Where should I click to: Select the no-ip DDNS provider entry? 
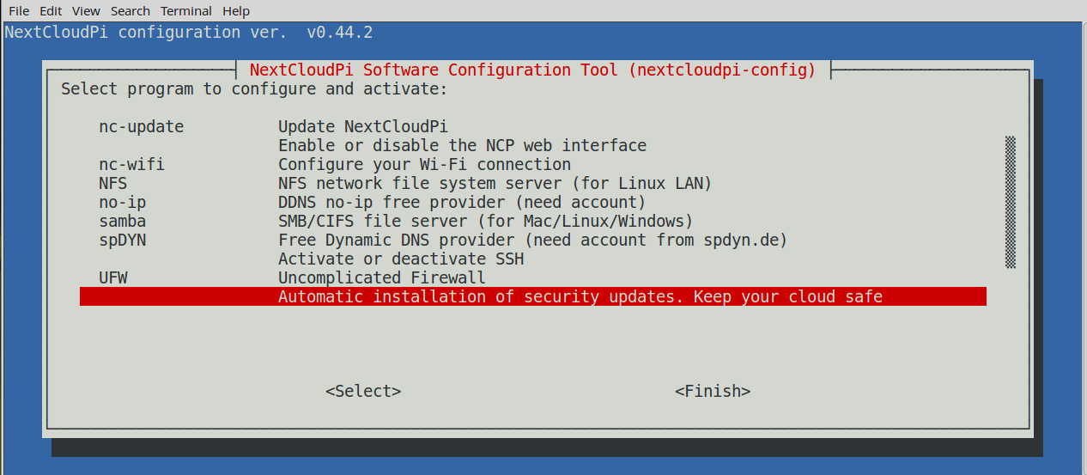click(122, 203)
